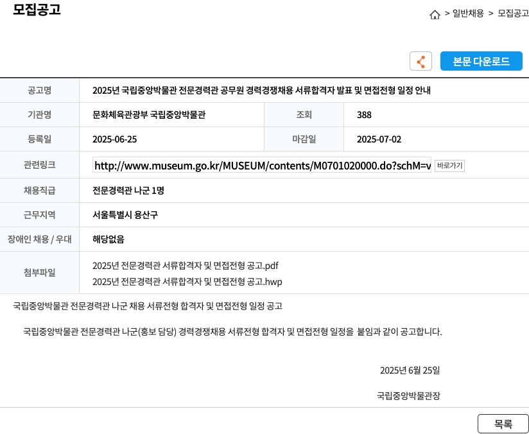Click the body heading line ending 면접전형 일정 공고
The width and height of the screenshot is (529, 434).
tap(148, 306)
